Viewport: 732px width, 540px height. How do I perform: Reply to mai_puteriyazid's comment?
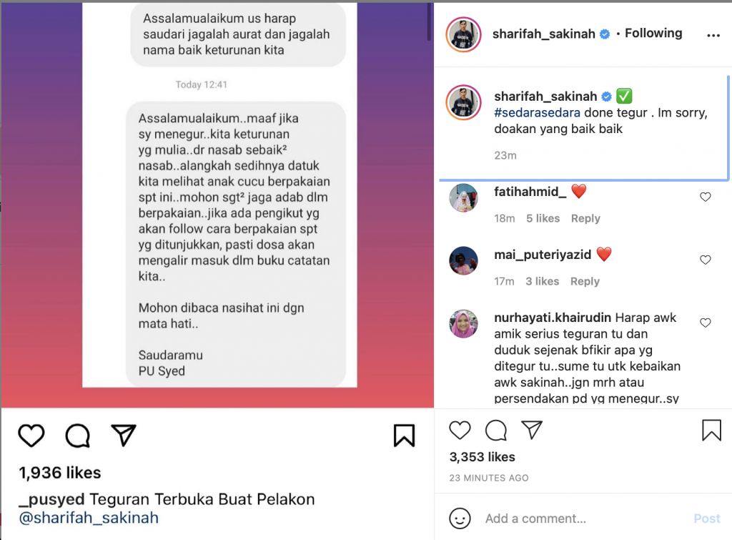[585, 281]
